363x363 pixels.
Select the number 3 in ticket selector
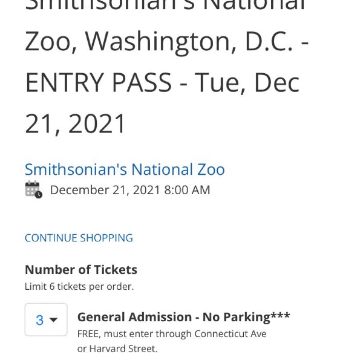tap(39, 320)
